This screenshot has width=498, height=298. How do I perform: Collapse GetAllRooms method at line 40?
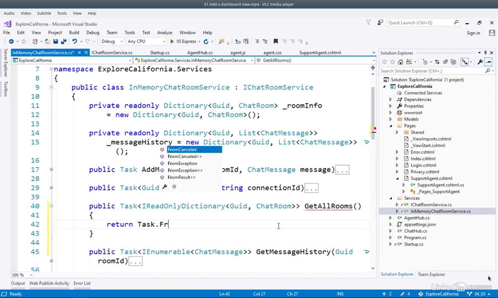pyautogui.click(x=51, y=206)
